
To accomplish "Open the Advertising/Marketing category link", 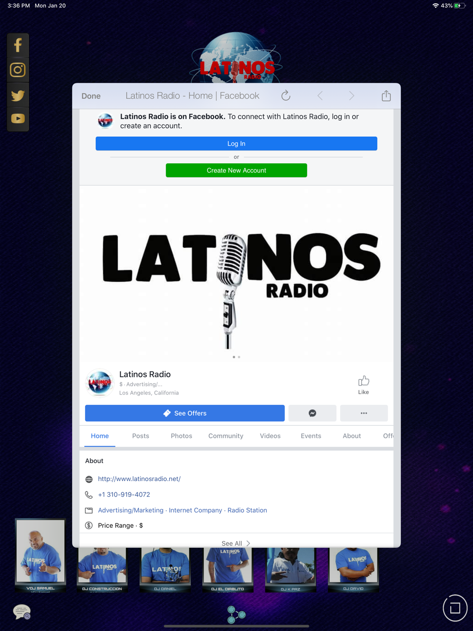I will (x=131, y=510).
